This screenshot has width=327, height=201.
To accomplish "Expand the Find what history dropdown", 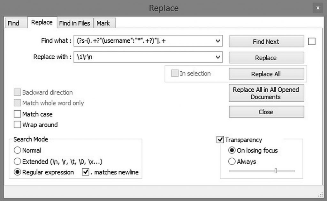I will (x=218, y=41).
